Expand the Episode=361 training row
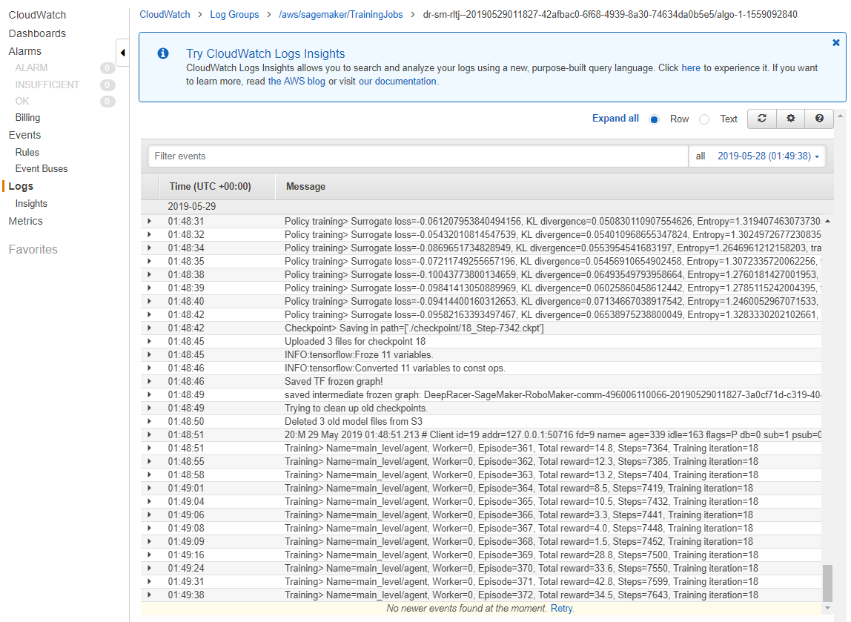The image size is (851, 622). pyautogui.click(x=149, y=449)
